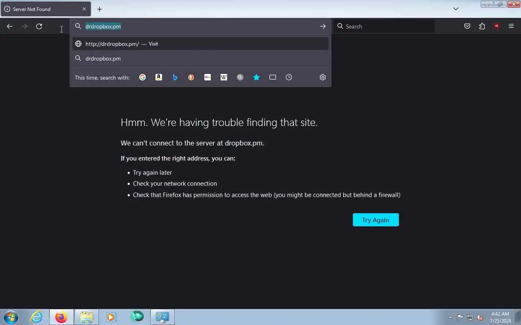Click the teal round taskbar app icon
Viewport: 521px width, 325px height.
pos(137,316)
